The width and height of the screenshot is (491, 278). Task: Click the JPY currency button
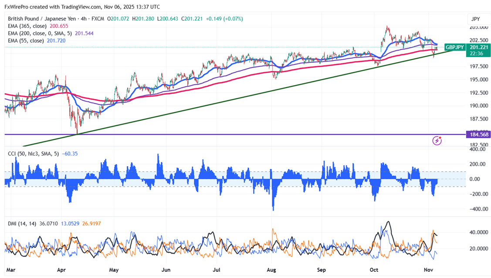point(476,19)
